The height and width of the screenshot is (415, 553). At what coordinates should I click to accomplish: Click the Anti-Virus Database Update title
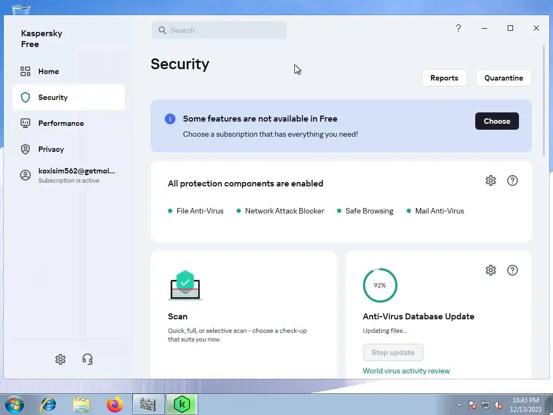419,317
